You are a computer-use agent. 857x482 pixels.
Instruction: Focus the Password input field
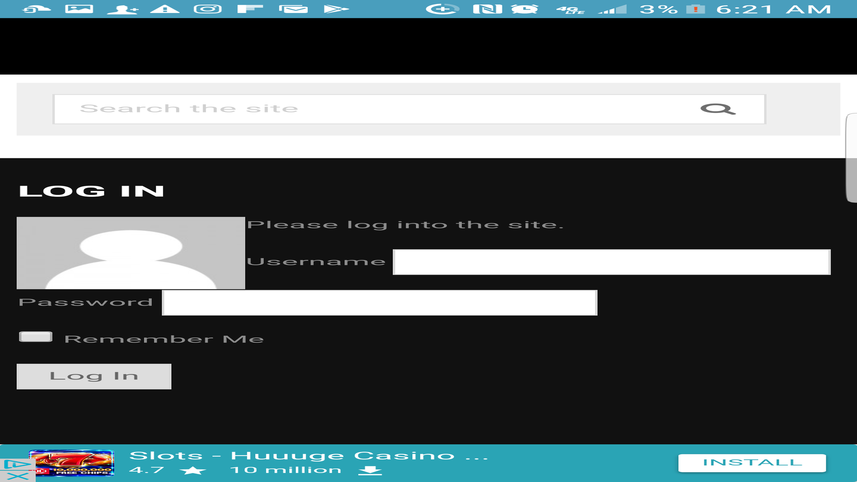pyautogui.click(x=379, y=303)
